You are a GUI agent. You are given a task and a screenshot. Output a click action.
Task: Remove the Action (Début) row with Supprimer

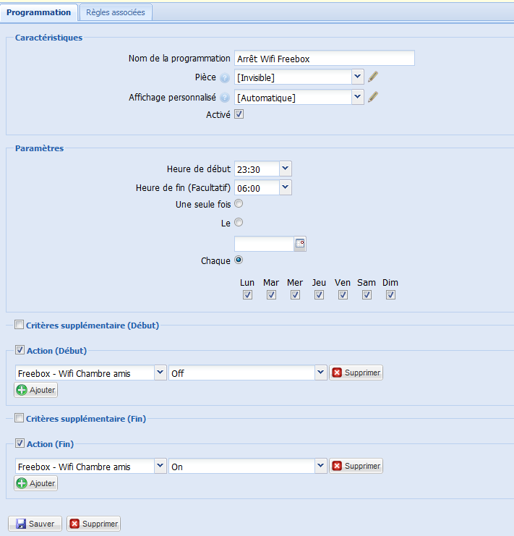356,373
